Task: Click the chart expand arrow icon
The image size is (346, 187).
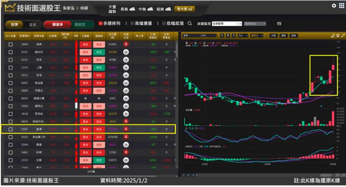Action: pyautogui.click(x=343, y=36)
